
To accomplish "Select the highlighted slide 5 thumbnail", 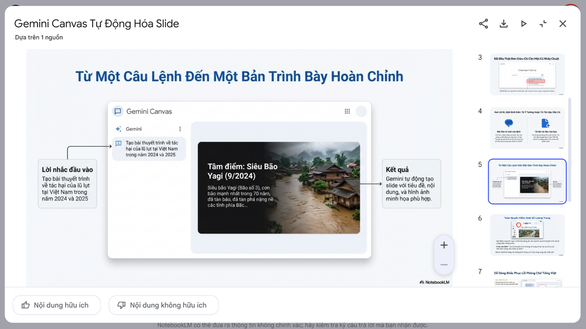I will click(527, 182).
